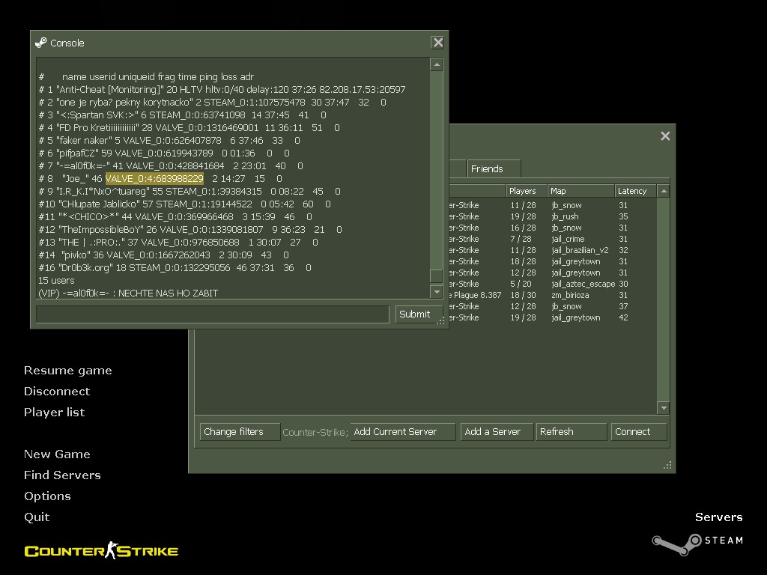Sort servers by Map column
The height and width of the screenshot is (575, 767).
[580, 191]
